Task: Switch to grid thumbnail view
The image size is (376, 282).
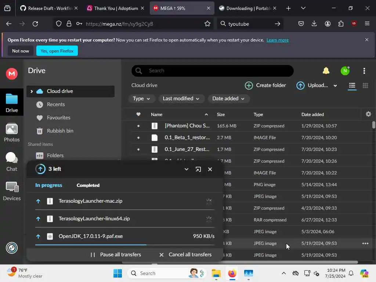Action: (365, 85)
